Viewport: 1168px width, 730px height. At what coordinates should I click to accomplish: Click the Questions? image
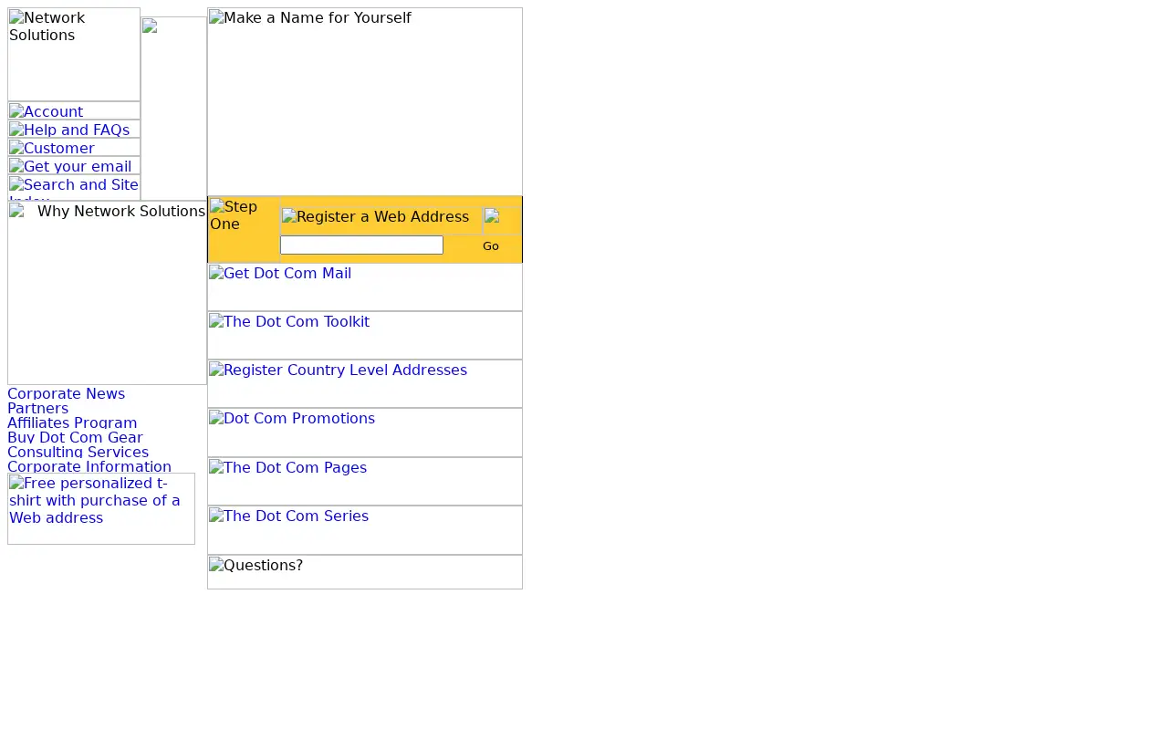365,572
